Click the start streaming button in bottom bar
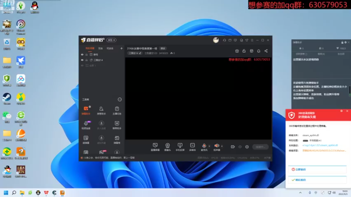Screen dimensions: 351x197 tap(261, 147)
